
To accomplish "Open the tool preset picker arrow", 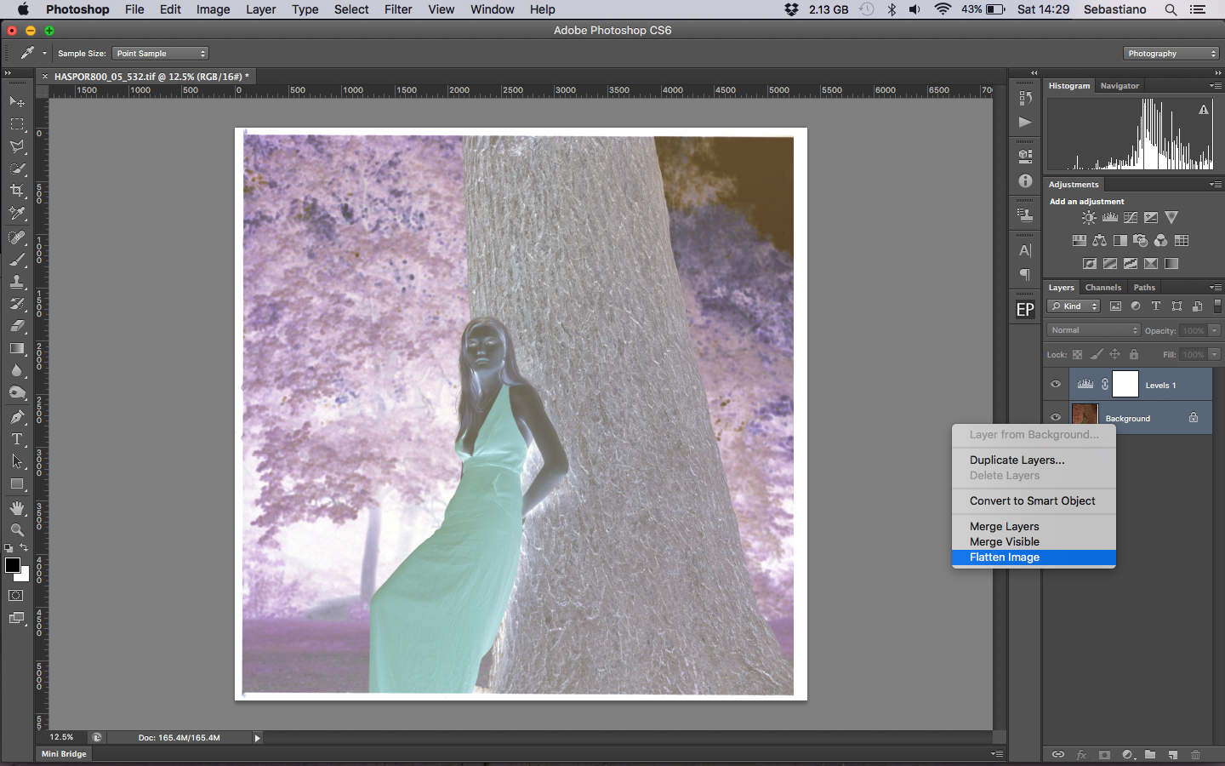I will click(44, 54).
